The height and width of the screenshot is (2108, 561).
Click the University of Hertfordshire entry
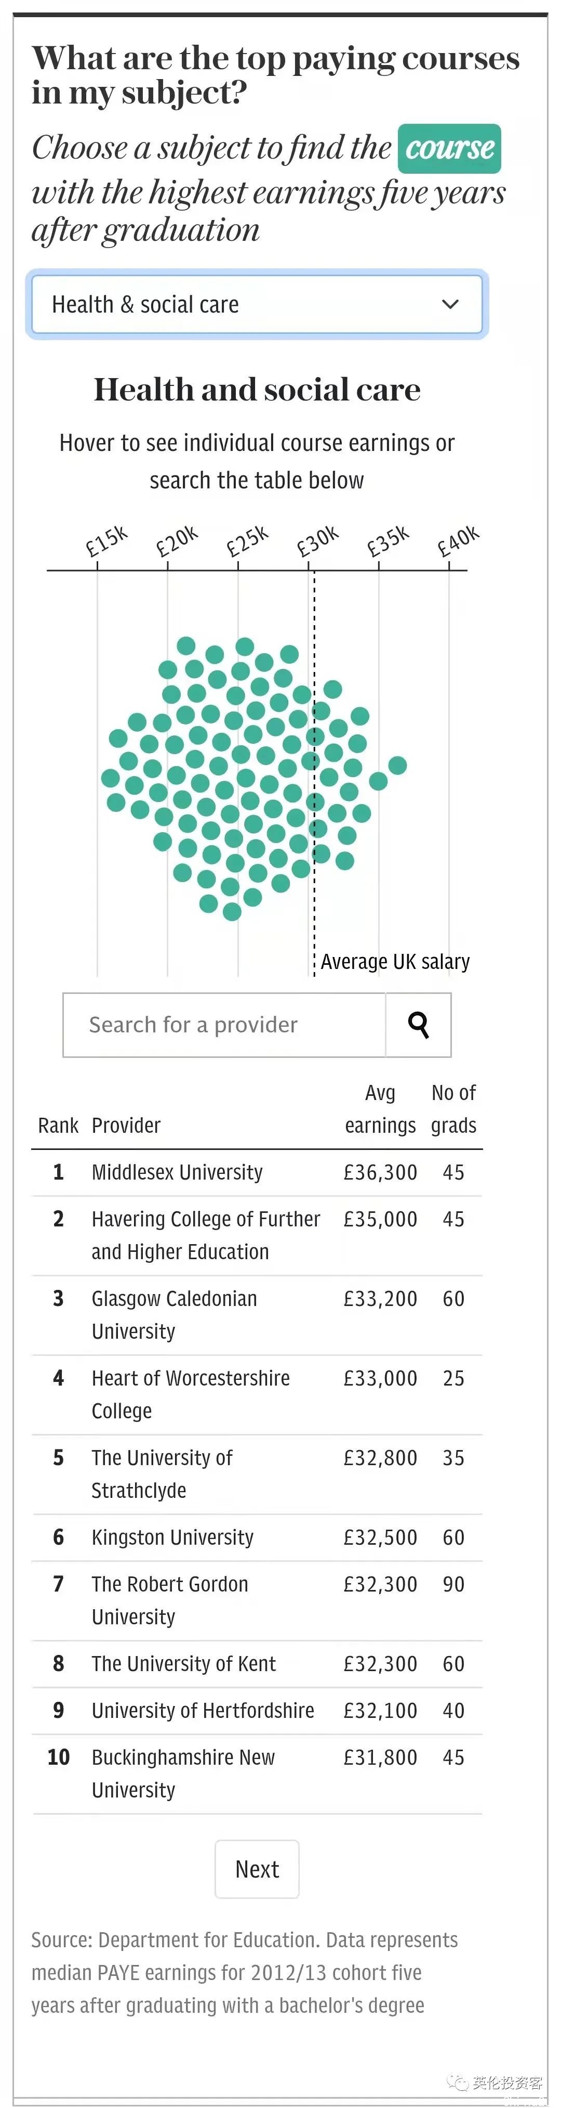[203, 1710]
